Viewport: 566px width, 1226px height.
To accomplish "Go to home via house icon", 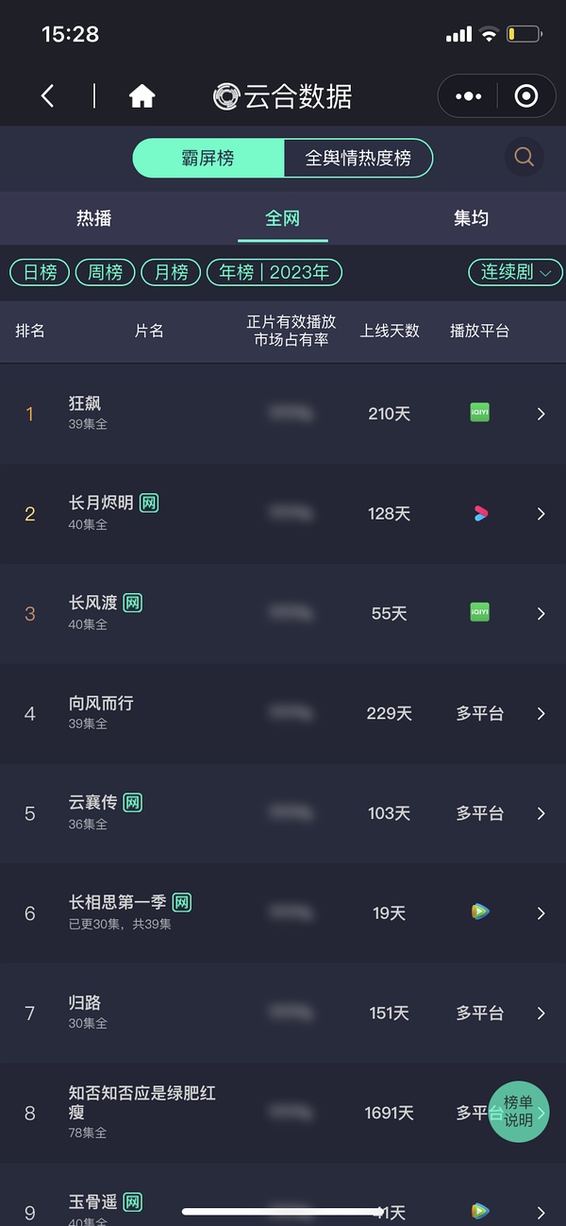I will [141, 95].
